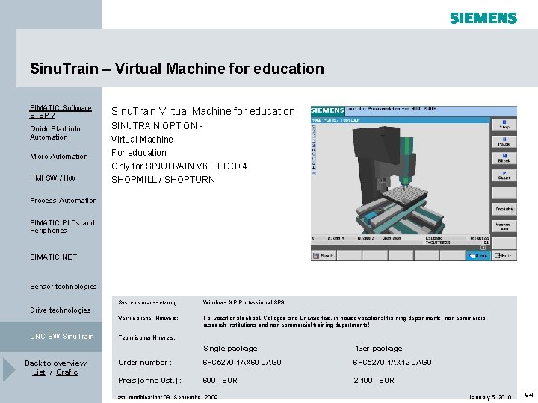Select HMI SW / HW in sidebar
The width and height of the screenshot is (538, 403).
[x=52, y=178]
